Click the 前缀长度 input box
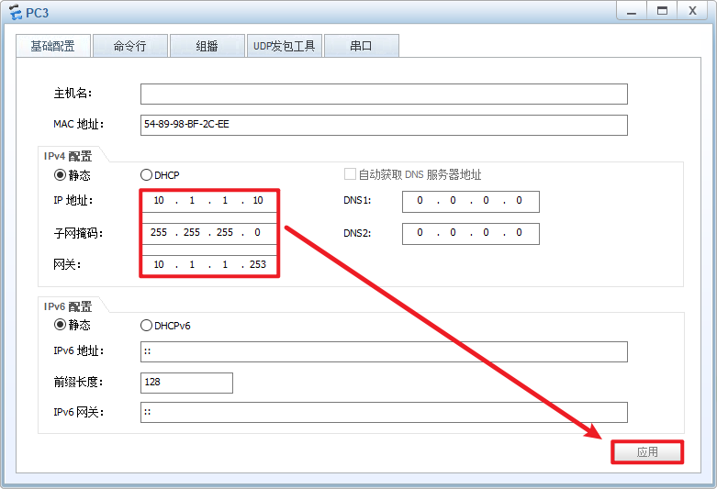 186,383
